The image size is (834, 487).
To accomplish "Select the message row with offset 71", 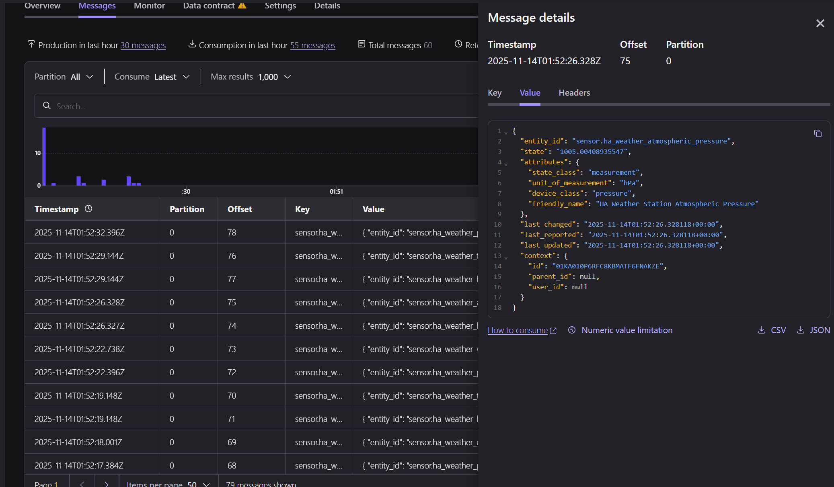I will point(251,419).
